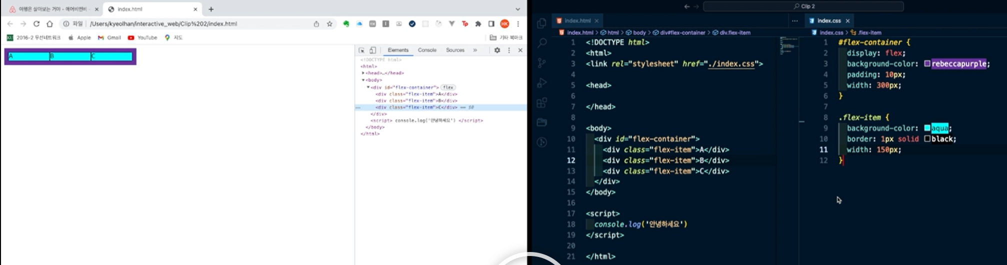
Task: Open the YouTube bookmark
Action: [x=142, y=37]
